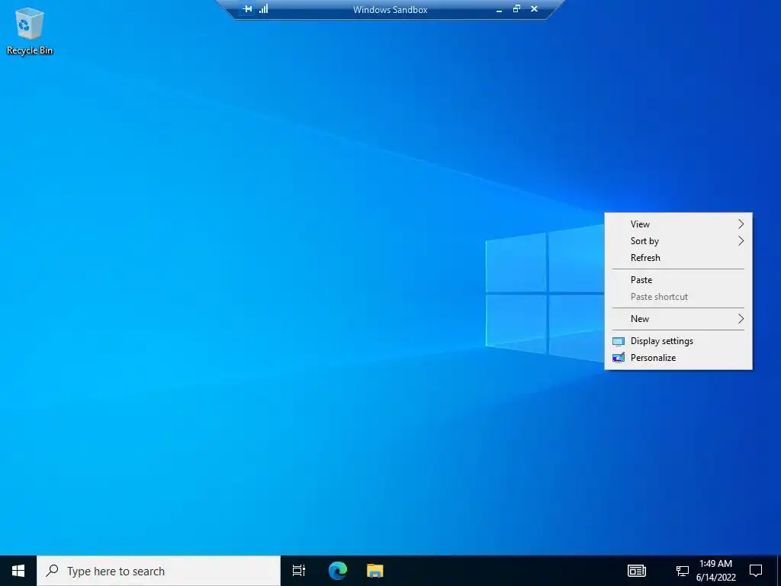Select the Recycle Bin desktop icon
The image size is (781, 586).
tap(30, 31)
